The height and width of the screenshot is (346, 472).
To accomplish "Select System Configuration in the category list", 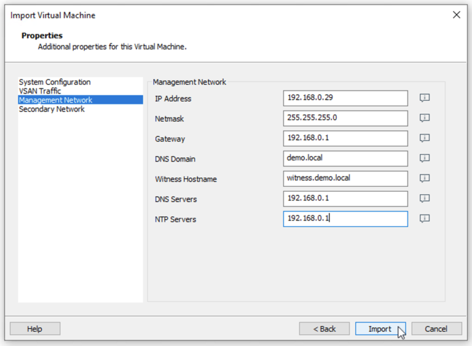I will click(x=55, y=82).
